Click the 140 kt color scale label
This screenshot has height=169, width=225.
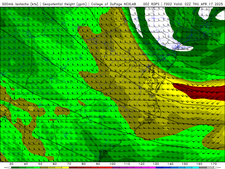(x=170, y=164)
